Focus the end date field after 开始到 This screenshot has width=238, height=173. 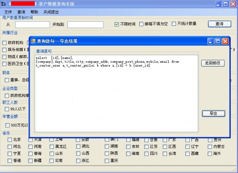85,25
